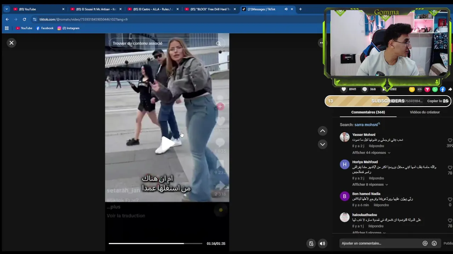Open the apps grid in bookmarks bar
Image resolution: width=453 pixels, height=254 pixels.
[x=6, y=28]
